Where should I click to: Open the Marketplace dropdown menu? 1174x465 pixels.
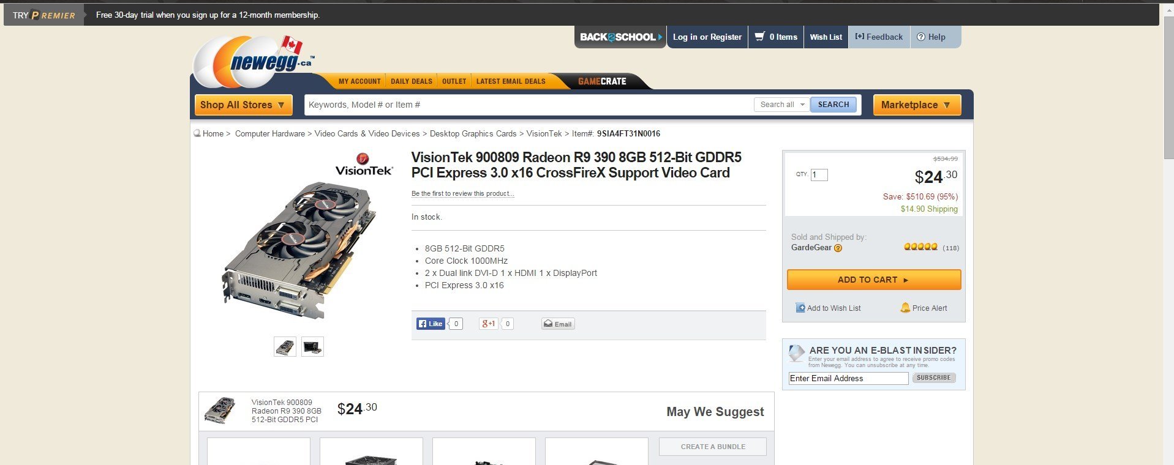coord(917,105)
